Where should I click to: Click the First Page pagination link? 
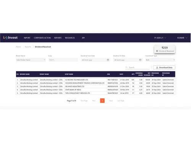click(84, 101)
